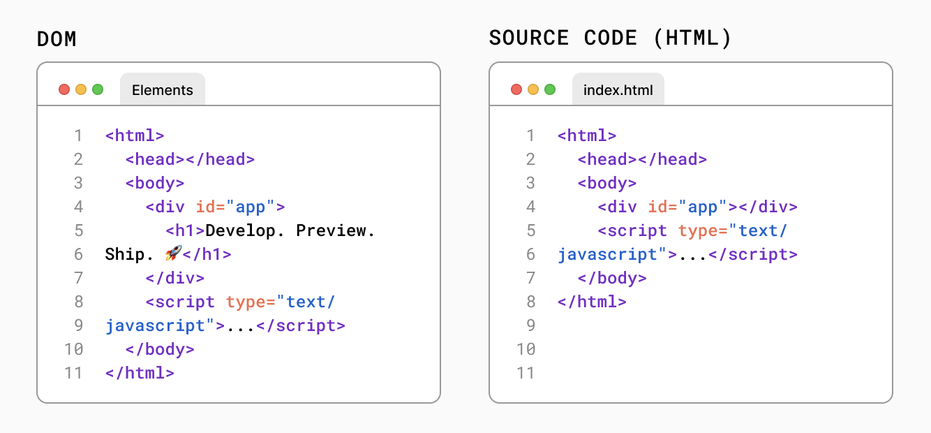
Task: Click the <html> tag in DOM panel
Action: click(135, 135)
